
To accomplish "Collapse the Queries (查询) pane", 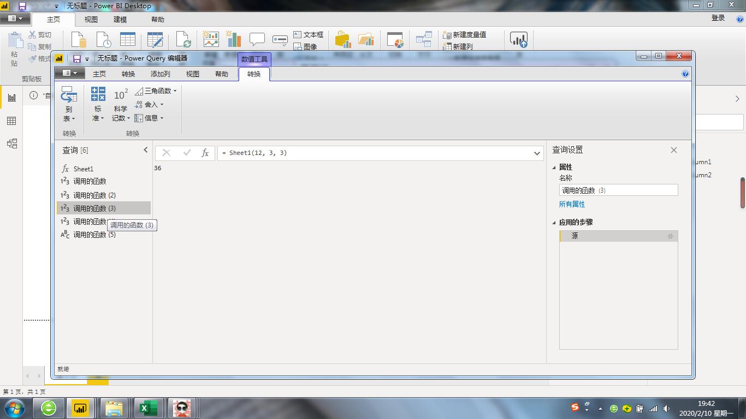I will (145, 150).
